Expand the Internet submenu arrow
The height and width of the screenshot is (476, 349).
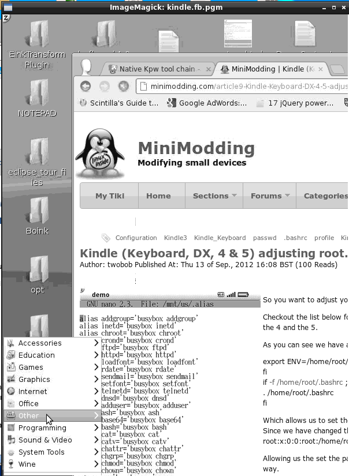(x=96, y=391)
